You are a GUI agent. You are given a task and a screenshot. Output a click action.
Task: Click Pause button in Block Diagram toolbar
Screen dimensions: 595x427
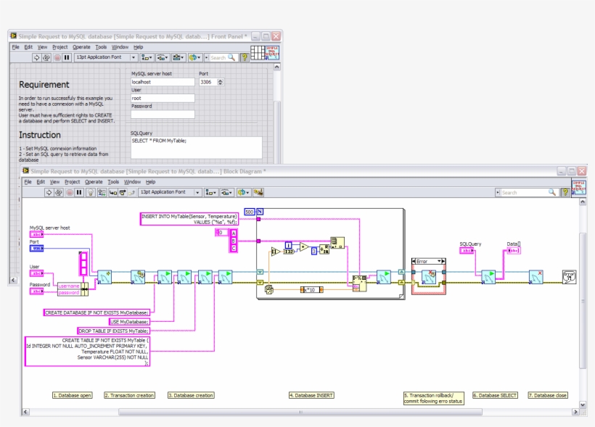(x=79, y=193)
